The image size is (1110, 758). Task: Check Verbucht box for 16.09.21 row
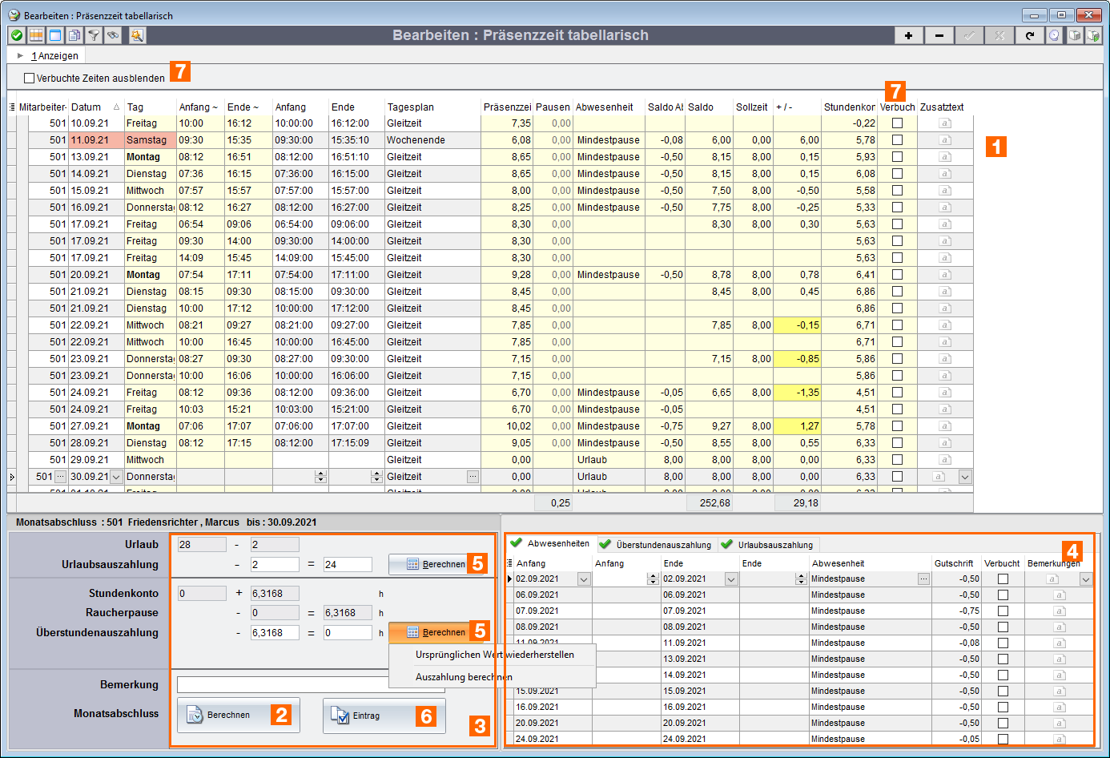coord(897,208)
